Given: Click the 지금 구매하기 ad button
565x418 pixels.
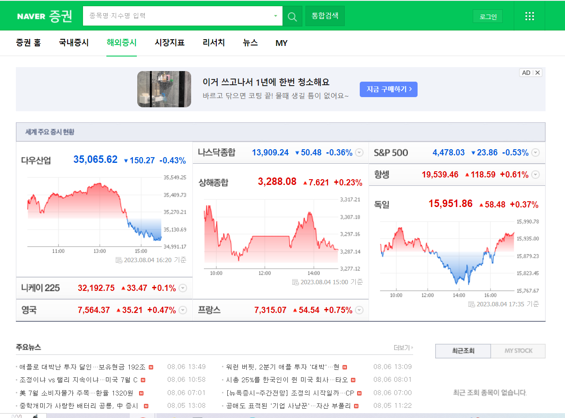Looking at the screenshot, I should click(x=388, y=89).
